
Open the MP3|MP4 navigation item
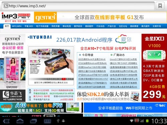[x=17, y=26]
